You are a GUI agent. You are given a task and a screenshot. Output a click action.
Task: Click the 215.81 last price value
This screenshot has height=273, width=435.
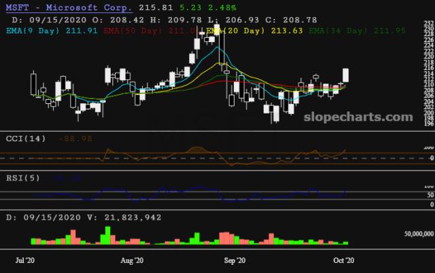pyautogui.click(x=156, y=7)
